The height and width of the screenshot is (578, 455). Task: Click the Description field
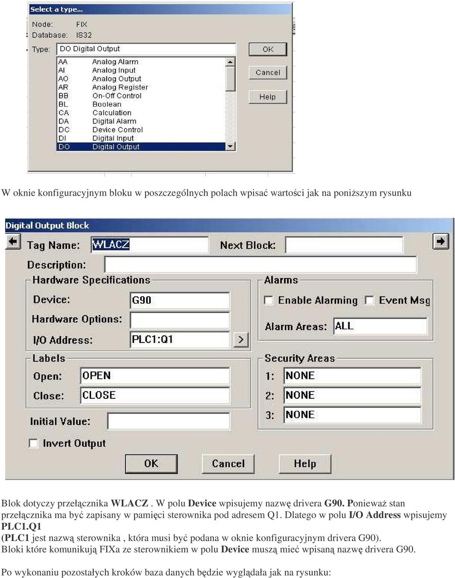click(260, 265)
